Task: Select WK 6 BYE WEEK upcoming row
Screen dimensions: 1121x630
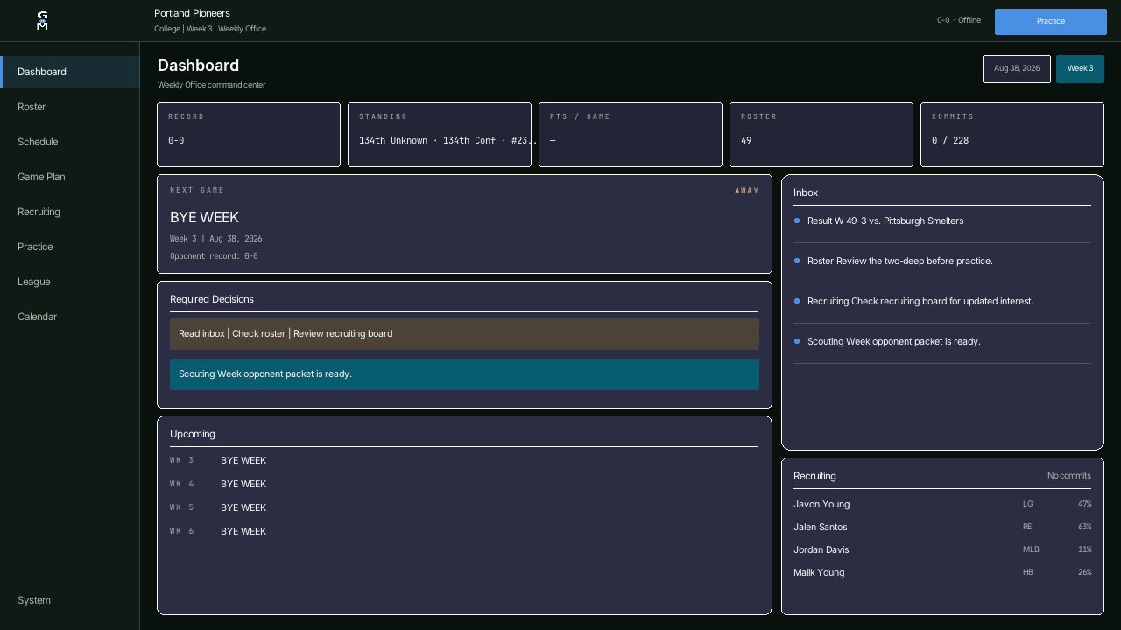Action: pos(464,531)
